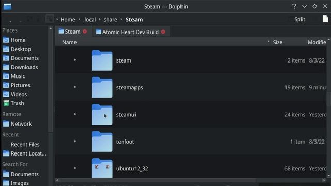This screenshot has width=331, height=186.
Task: Click the tenfoot folder name
Action: [x=125, y=142]
